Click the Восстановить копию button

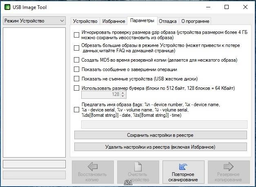tap(93, 172)
